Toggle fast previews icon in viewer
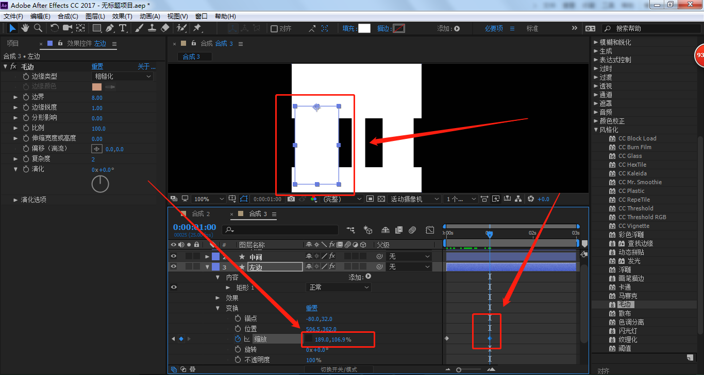This screenshot has width=704, height=375. coord(496,199)
